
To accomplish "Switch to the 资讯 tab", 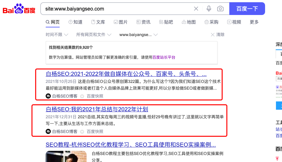I will (x=143, y=22).
